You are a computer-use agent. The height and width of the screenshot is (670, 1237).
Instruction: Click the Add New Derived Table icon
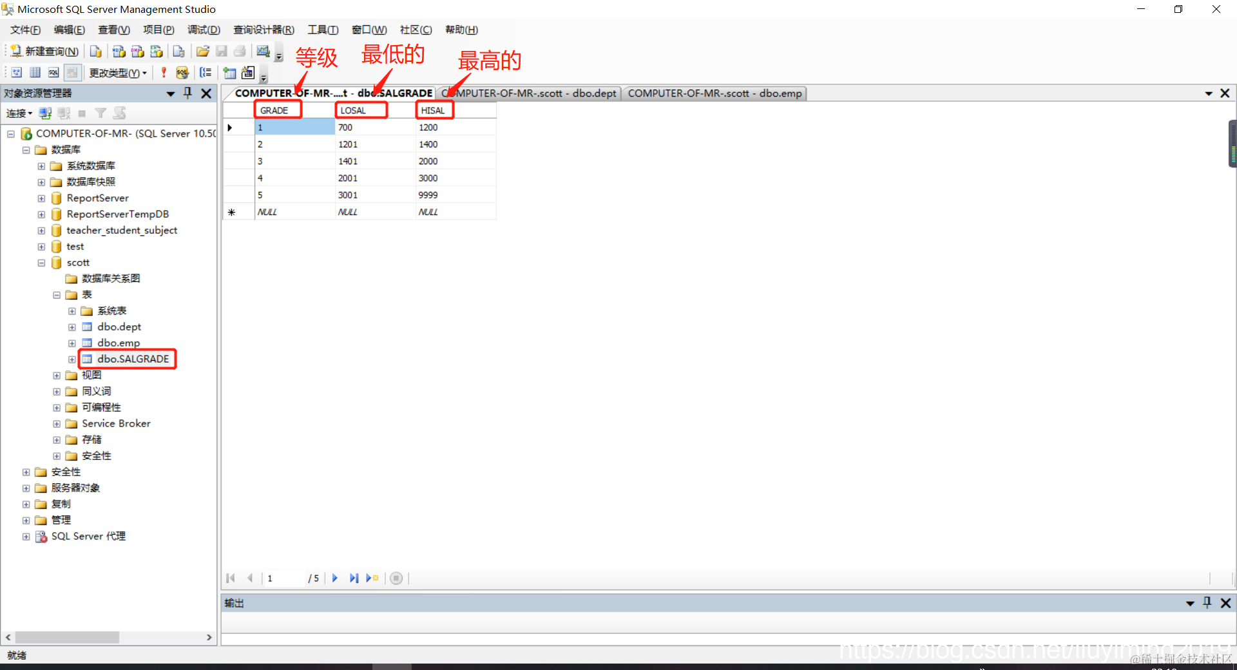[248, 73]
